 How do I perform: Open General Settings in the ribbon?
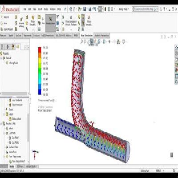[x=21, y=22]
